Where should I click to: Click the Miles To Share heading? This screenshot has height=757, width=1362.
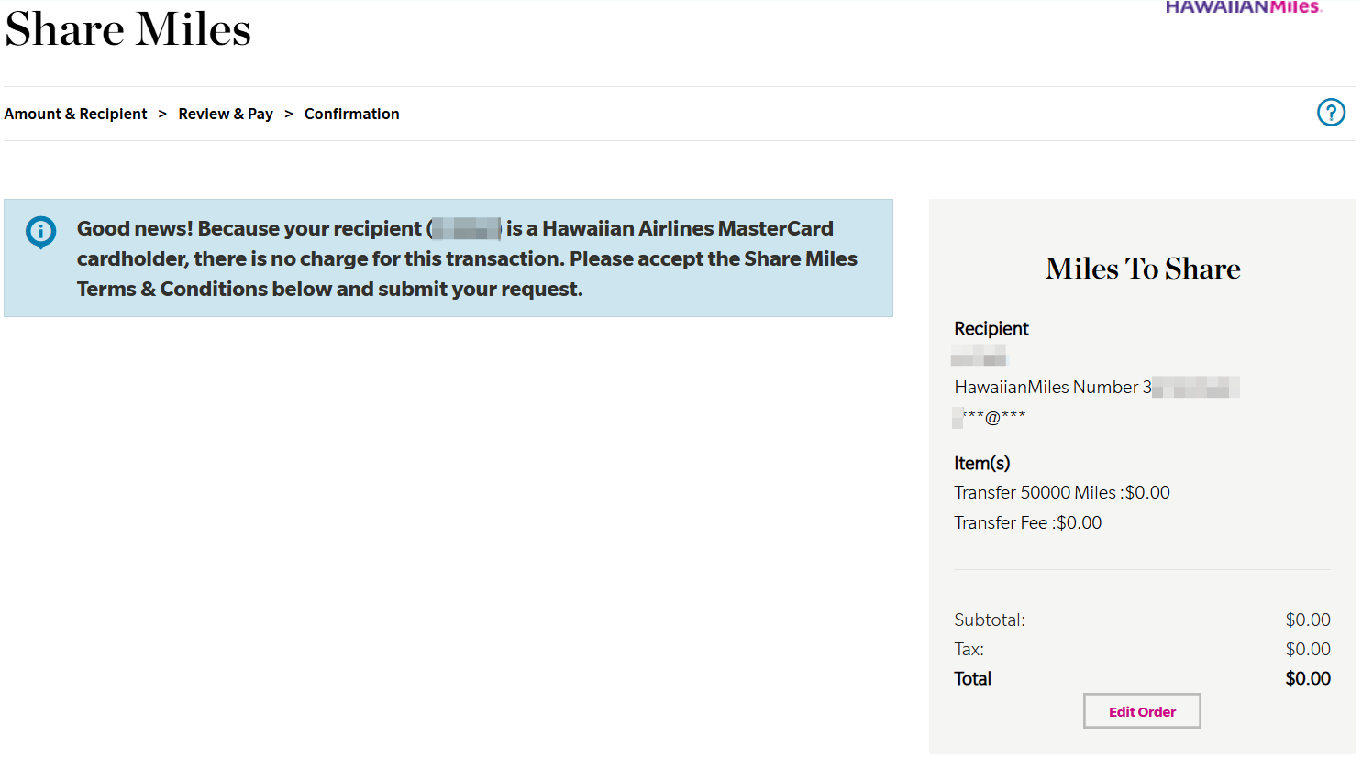point(1143,269)
